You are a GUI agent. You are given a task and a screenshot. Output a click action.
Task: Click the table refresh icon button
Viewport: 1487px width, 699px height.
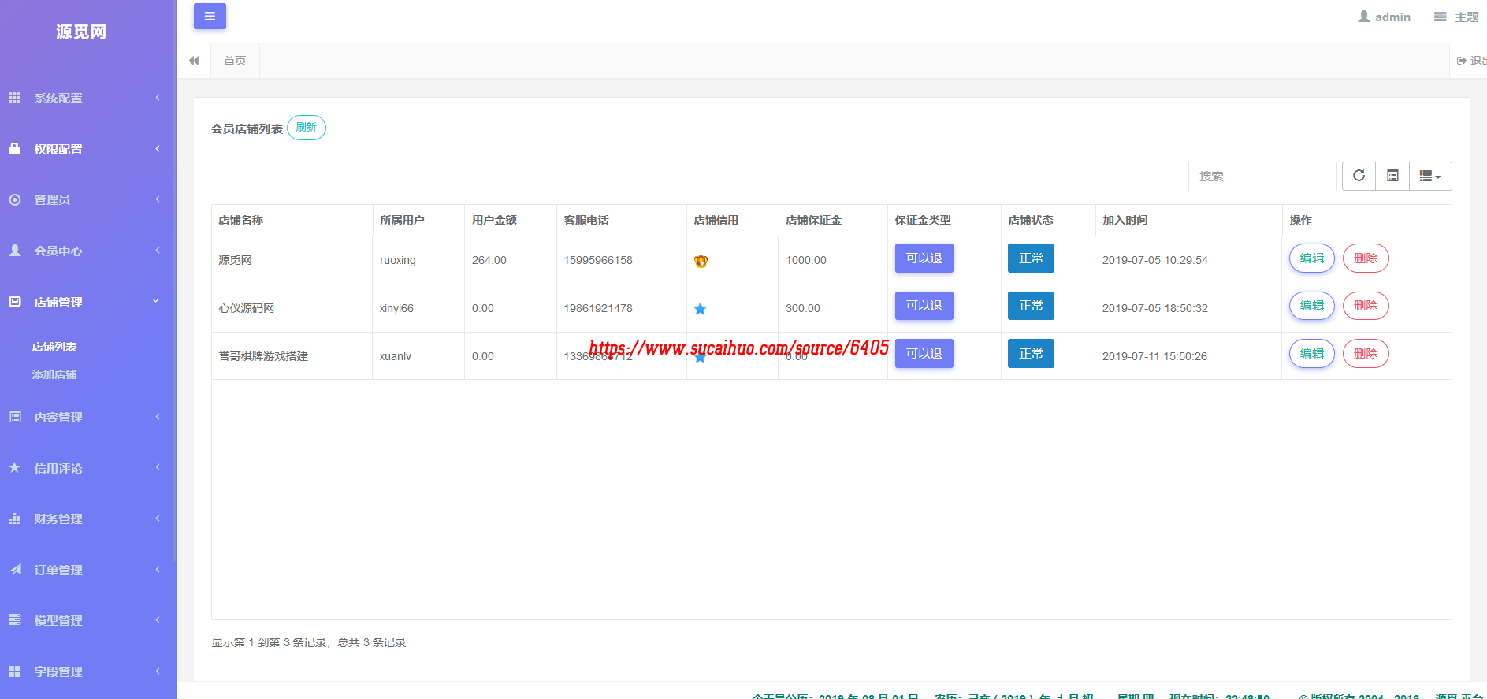(x=1359, y=176)
